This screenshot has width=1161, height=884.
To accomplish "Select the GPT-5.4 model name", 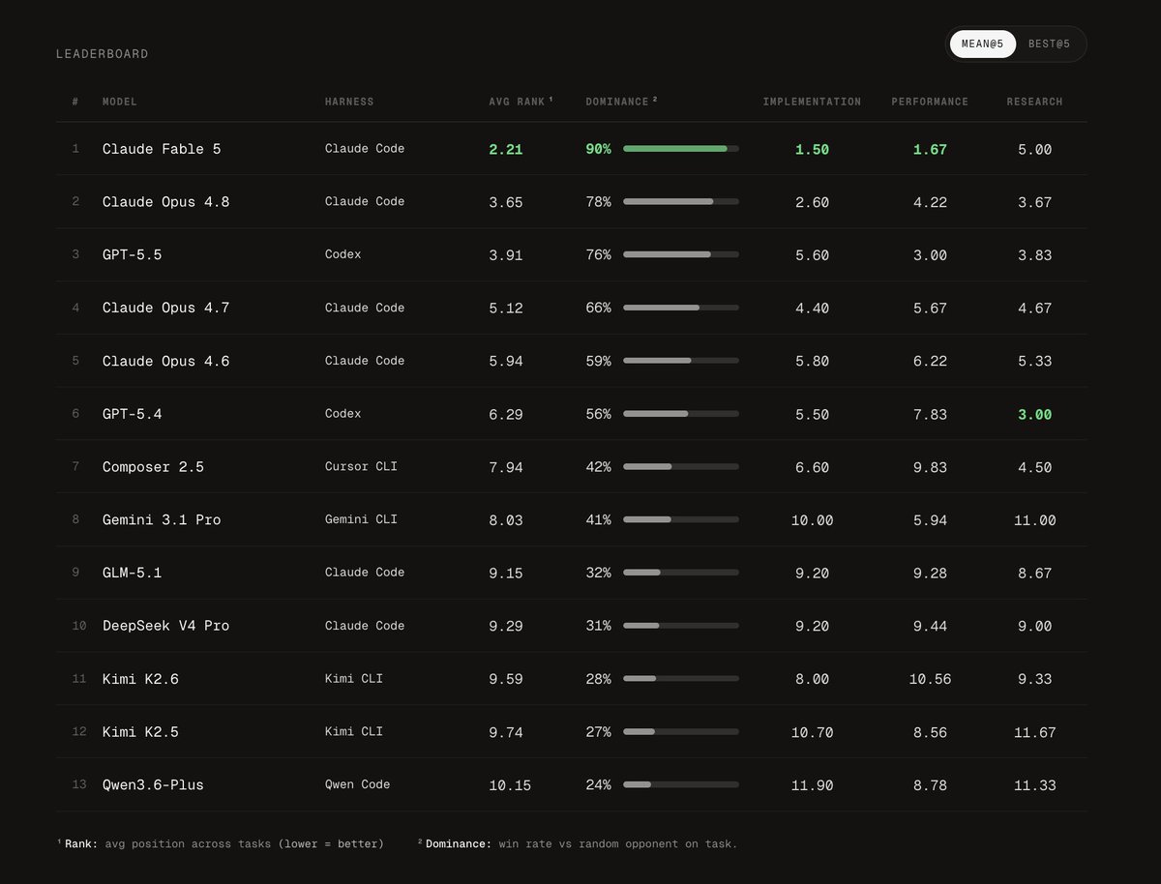I will pos(132,414).
